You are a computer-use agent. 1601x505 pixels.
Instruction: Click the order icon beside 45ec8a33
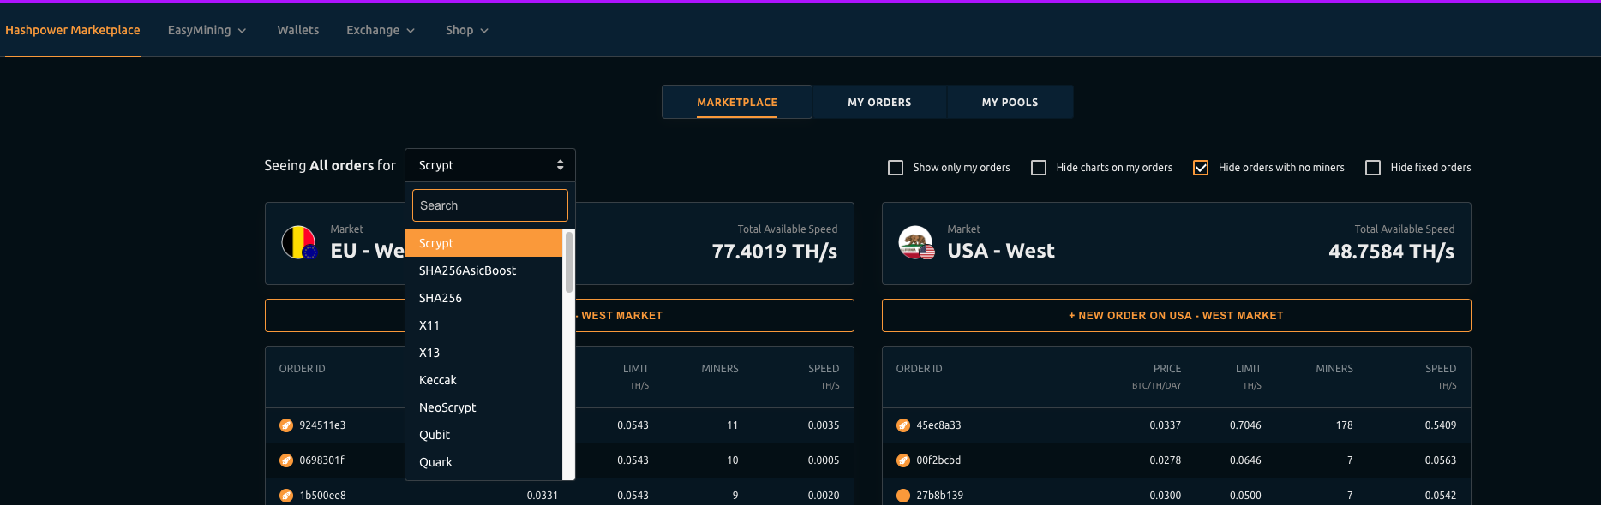[x=903, y=425]
